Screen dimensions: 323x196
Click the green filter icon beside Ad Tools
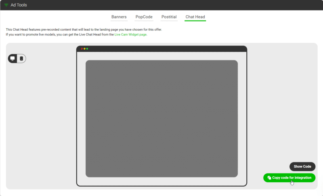(x=6, y=5)
